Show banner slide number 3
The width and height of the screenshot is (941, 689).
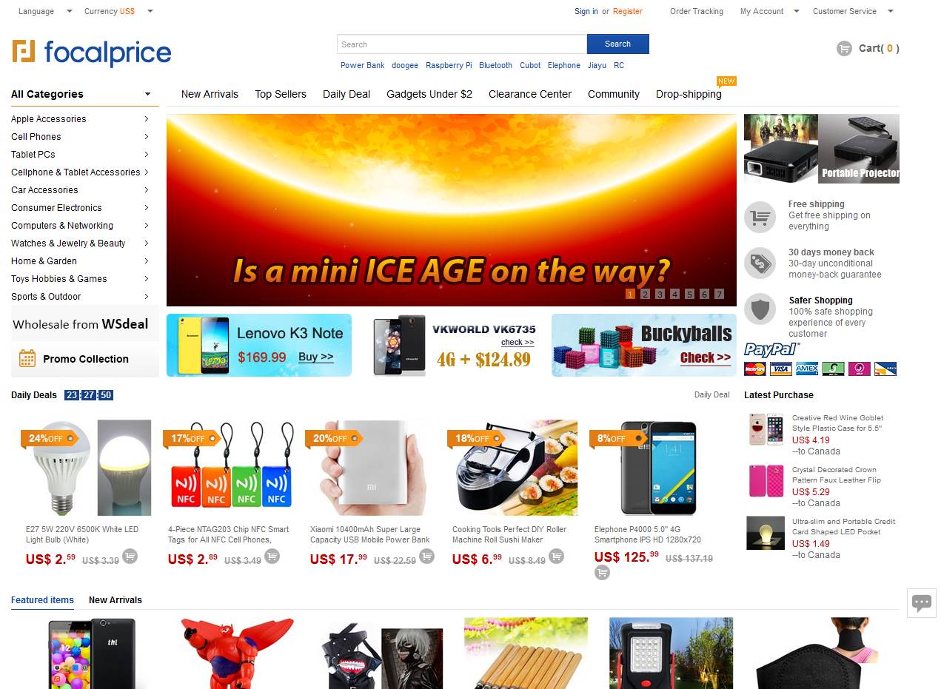click(x=660, y=294)
